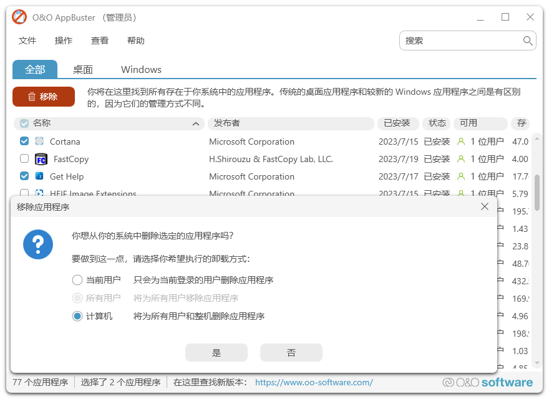Viewport: 549px width, 399px height.
Task: Confirm removal with the 是 button
Action: tap(216, 352)
